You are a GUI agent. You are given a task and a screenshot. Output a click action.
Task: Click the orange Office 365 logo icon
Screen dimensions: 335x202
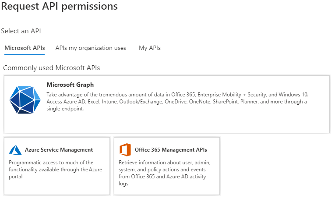click(x=125, y=150)
